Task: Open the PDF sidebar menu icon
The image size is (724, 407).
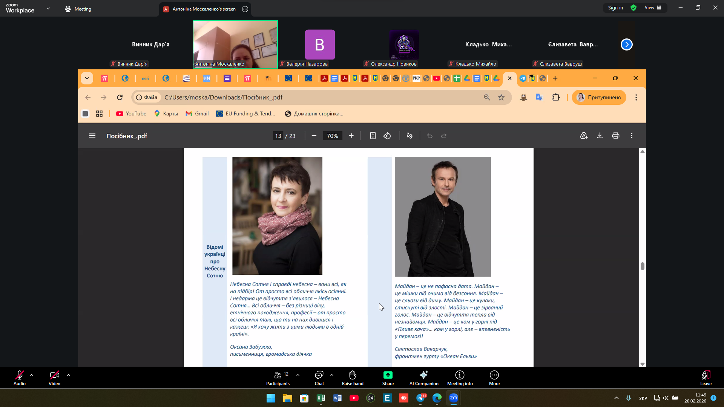Action: [92, 136]
